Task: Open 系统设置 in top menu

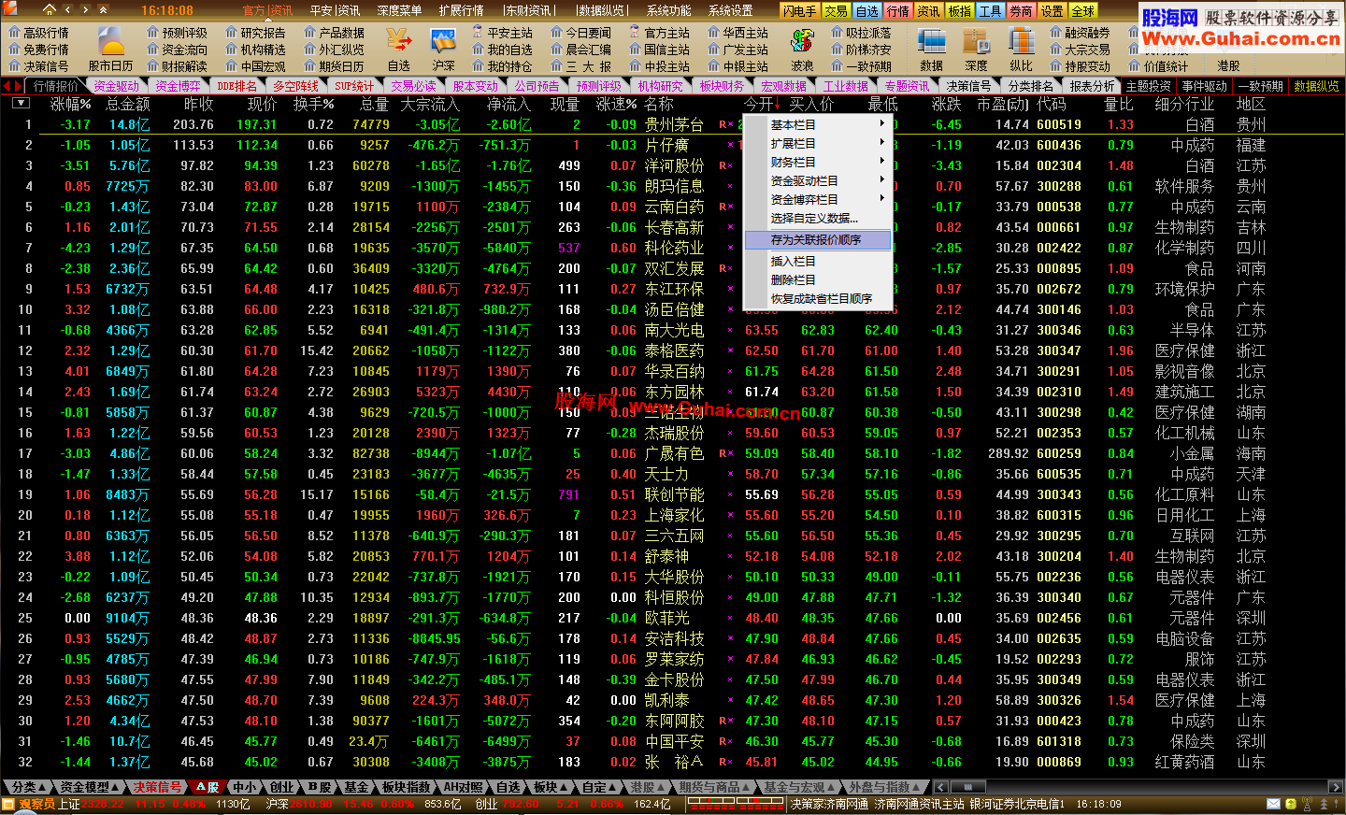Action: (730, 10)
